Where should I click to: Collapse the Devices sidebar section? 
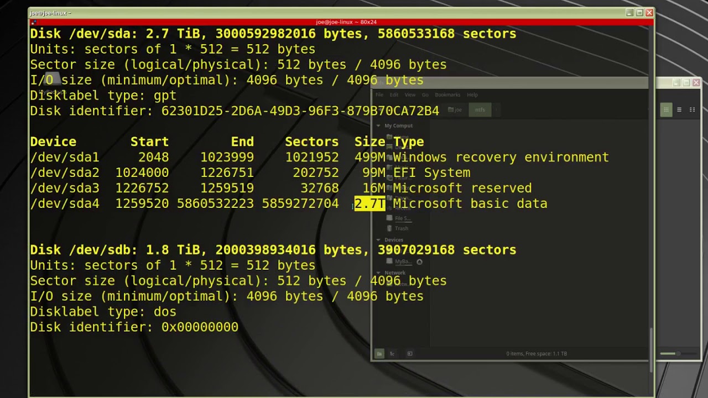point(379,240)
